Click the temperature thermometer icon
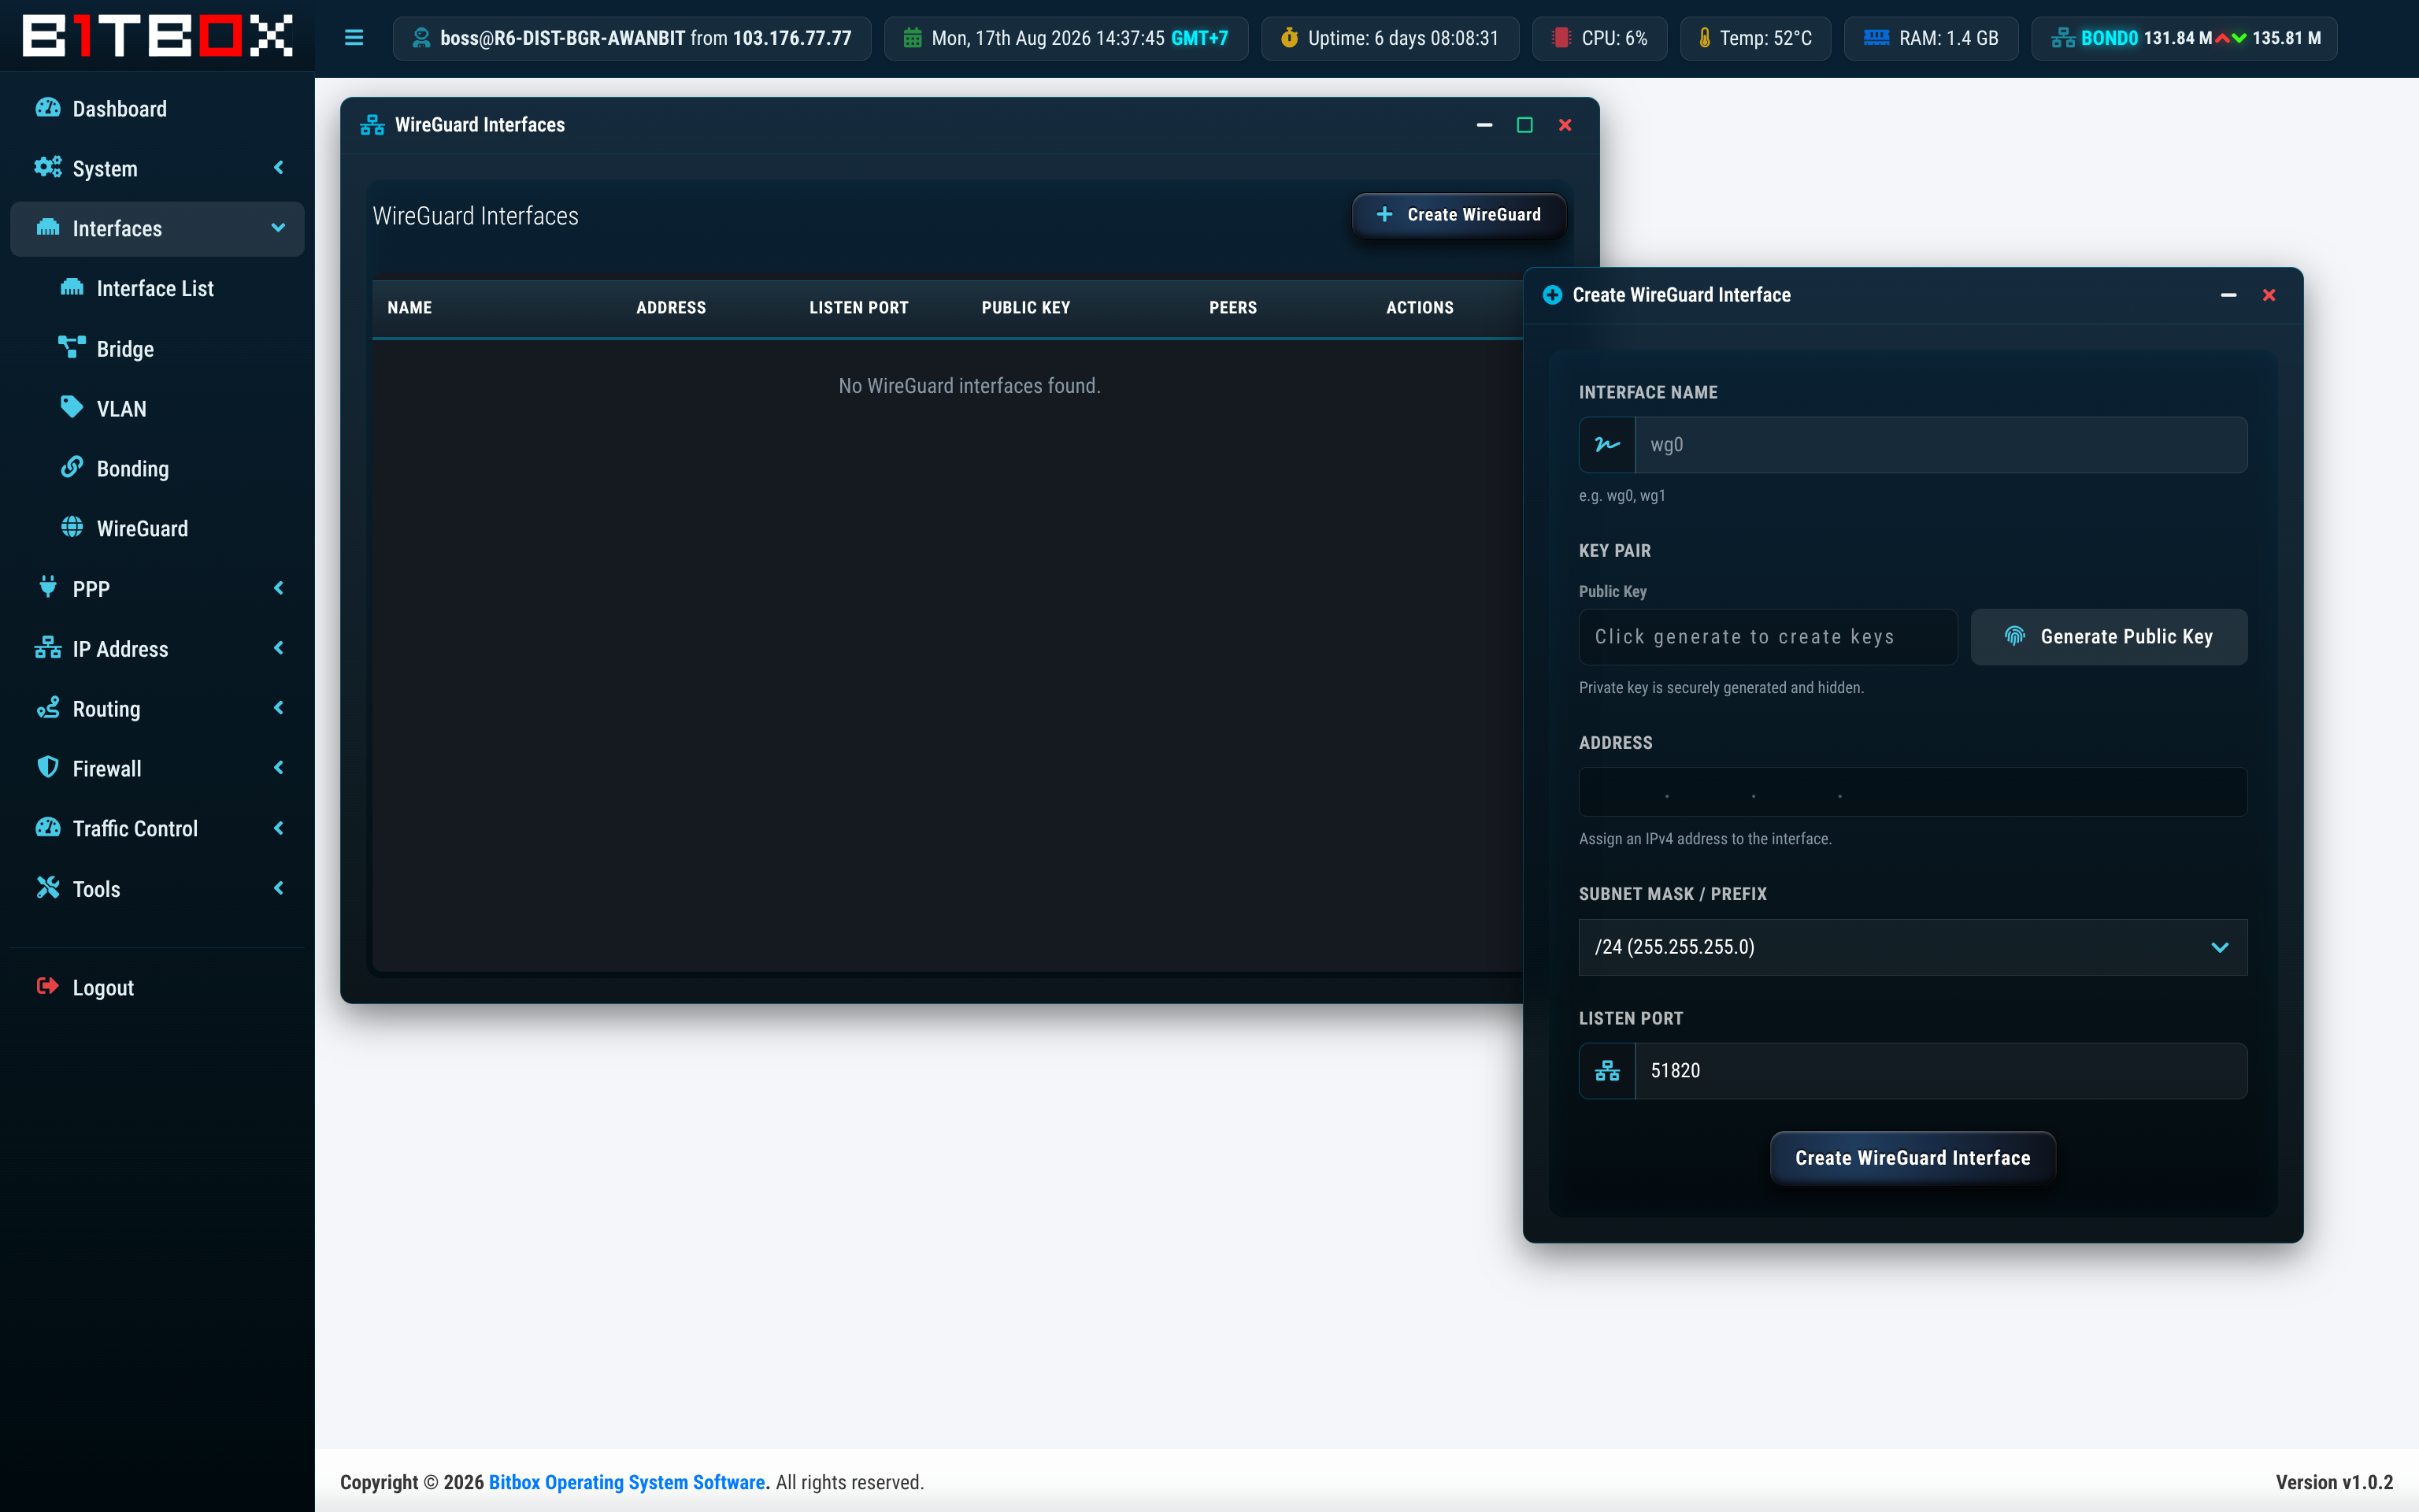 coord(1704,38)
